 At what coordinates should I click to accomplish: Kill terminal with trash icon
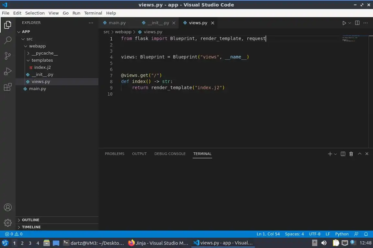[351, 154]
